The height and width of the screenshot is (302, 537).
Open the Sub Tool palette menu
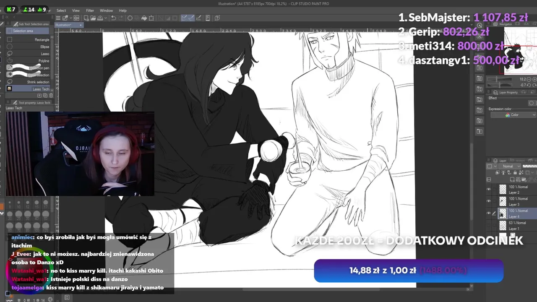(x=8, y=24)
